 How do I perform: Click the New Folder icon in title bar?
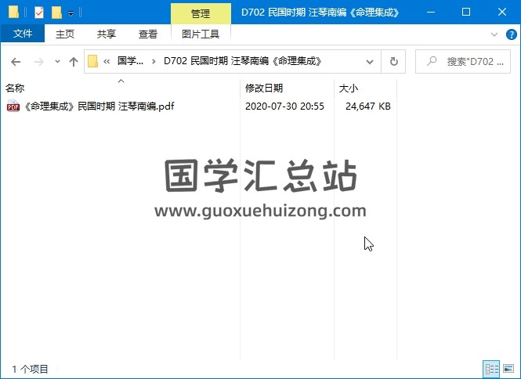click(56, 13)
